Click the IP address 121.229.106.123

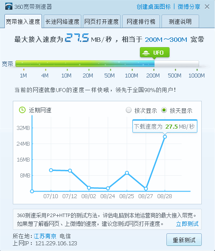(56, 244)
